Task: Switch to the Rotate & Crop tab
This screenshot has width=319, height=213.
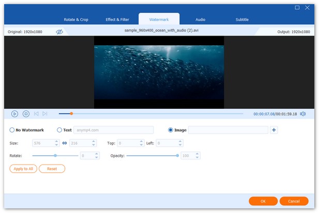Action: tap(75, 20)
